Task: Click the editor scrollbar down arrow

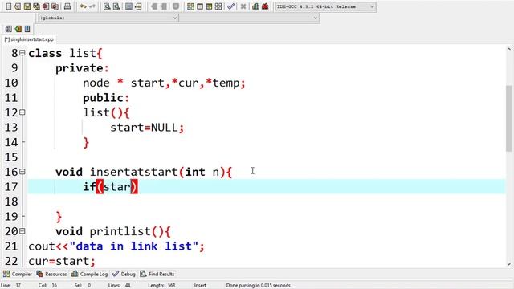Action: coord(508,264)
